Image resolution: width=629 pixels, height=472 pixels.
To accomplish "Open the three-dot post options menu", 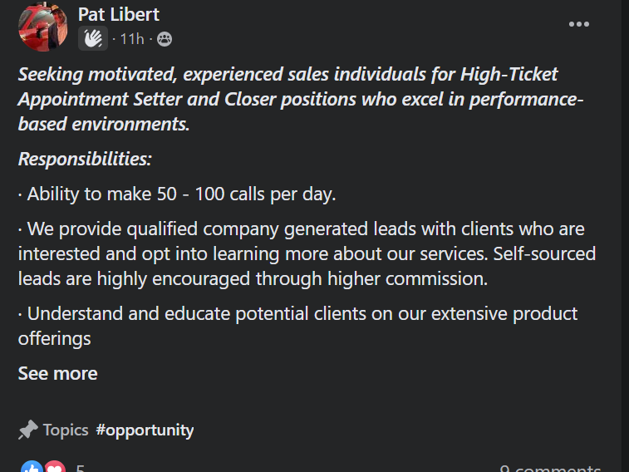I will (x=578, y=24).
